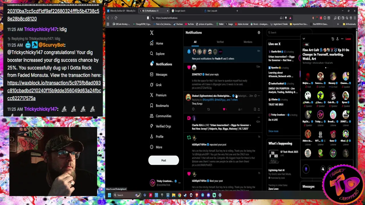Open the YouTube bookmark
This screenshot has width=365, height=205.
(x=189, y=24)
